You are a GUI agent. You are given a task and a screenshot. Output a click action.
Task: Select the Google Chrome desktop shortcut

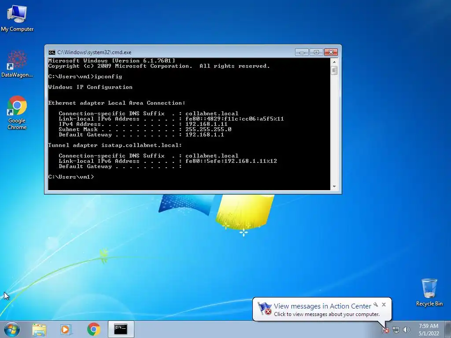click(x=17, y=113)
